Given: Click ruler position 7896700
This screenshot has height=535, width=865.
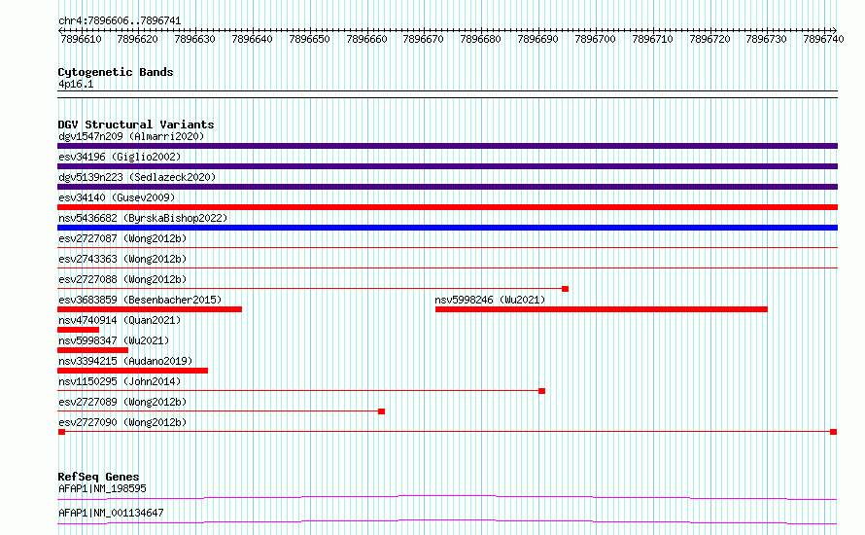Looking at the screenshot, I should tap(595, 39).
